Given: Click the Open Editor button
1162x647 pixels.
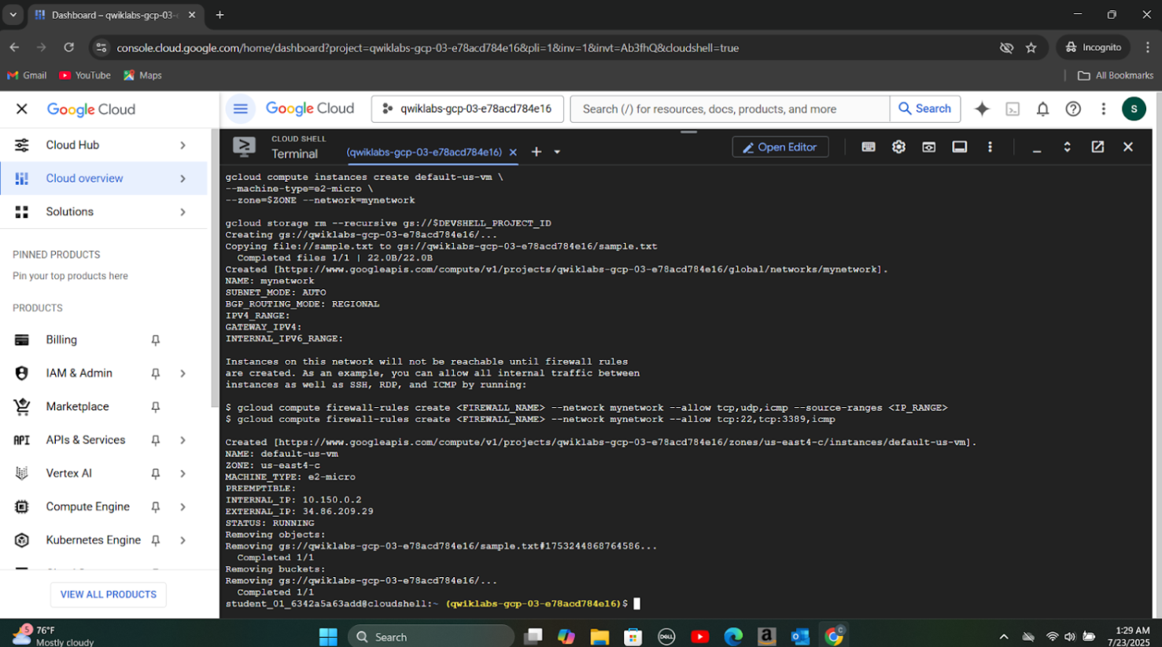Looking at the screenshot, I should pyautogui.click(x=780, y=147).
